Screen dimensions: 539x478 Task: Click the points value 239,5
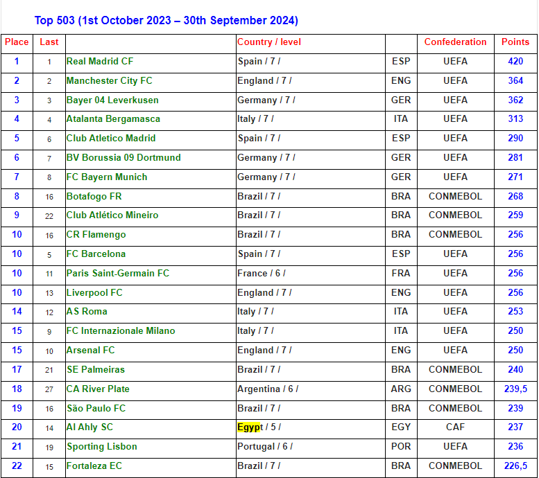(515, 389)
